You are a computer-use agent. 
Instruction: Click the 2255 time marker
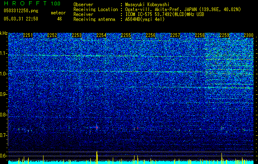click(126, 35)
